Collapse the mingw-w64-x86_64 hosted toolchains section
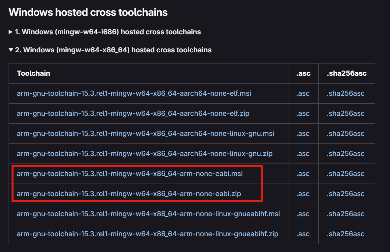The image size is (390, 252). click(x=110, y=50)
